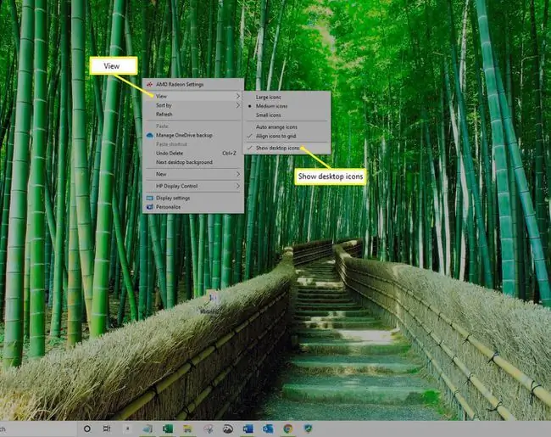Open Display settings from context menu
Screen dimensions: 551x437
[x=193, y=198]
